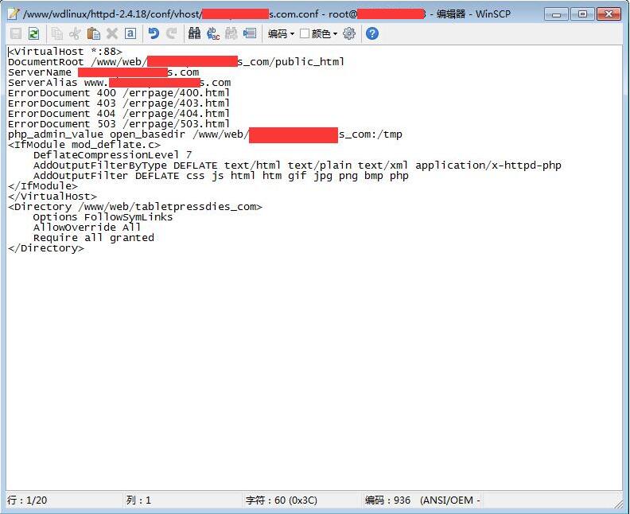Undo the last edit with the blue arrow
This screenshot has height=514, width=630.
tap(154, 33)
